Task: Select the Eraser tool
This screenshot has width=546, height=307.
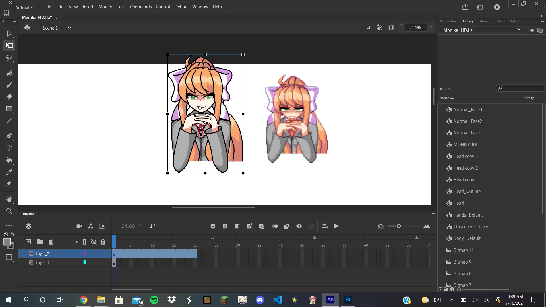Action: 9,97
